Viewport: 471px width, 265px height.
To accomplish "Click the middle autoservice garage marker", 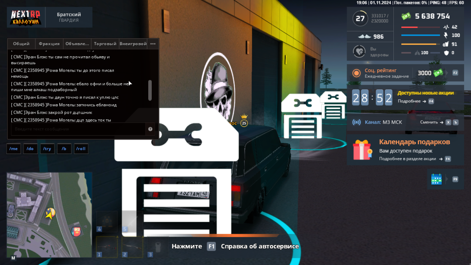I will coord(302,116).
